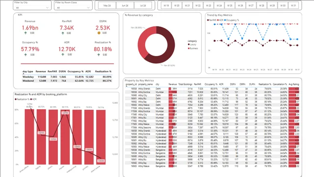Click the Property by Key Metrics title
The width and height of the screenshot is (314, 177).
tap(139, 81)
